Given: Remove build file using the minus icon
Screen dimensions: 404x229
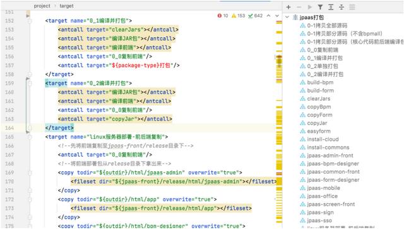Looking at the screenshot, I should 299,7.
